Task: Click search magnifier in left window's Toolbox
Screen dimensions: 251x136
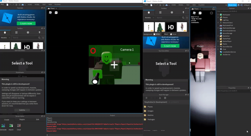Action: click(39, 38)
